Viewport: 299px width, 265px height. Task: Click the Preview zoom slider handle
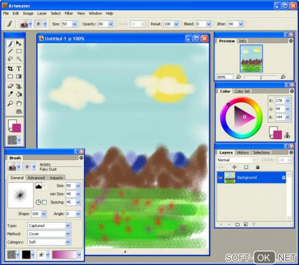261,77
